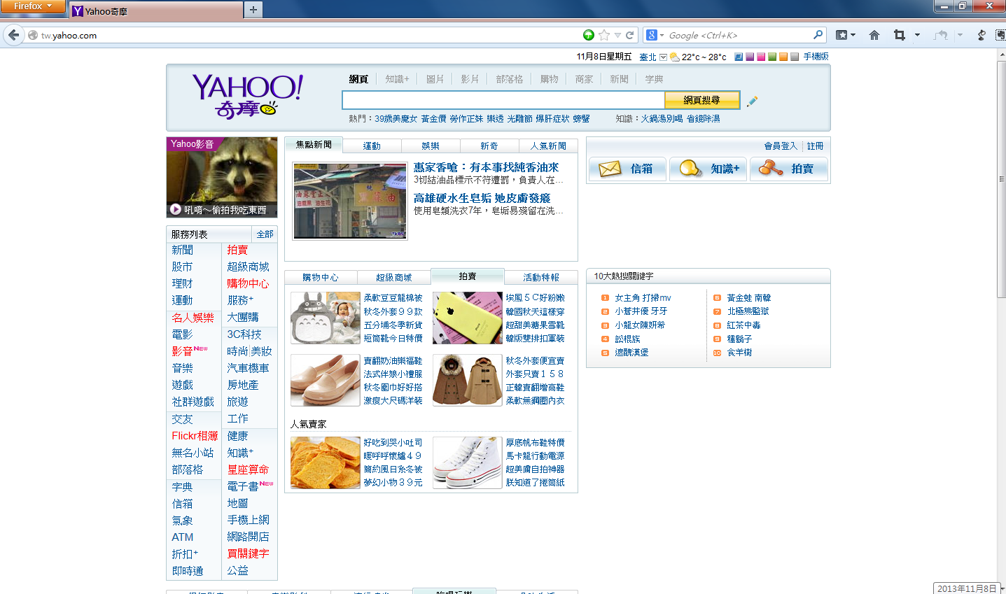Image resolution: width=1006 pixels, height=594 pixels.
Task: Open Mail via the envelope 信箱 icon
Action: click(610, 169)
